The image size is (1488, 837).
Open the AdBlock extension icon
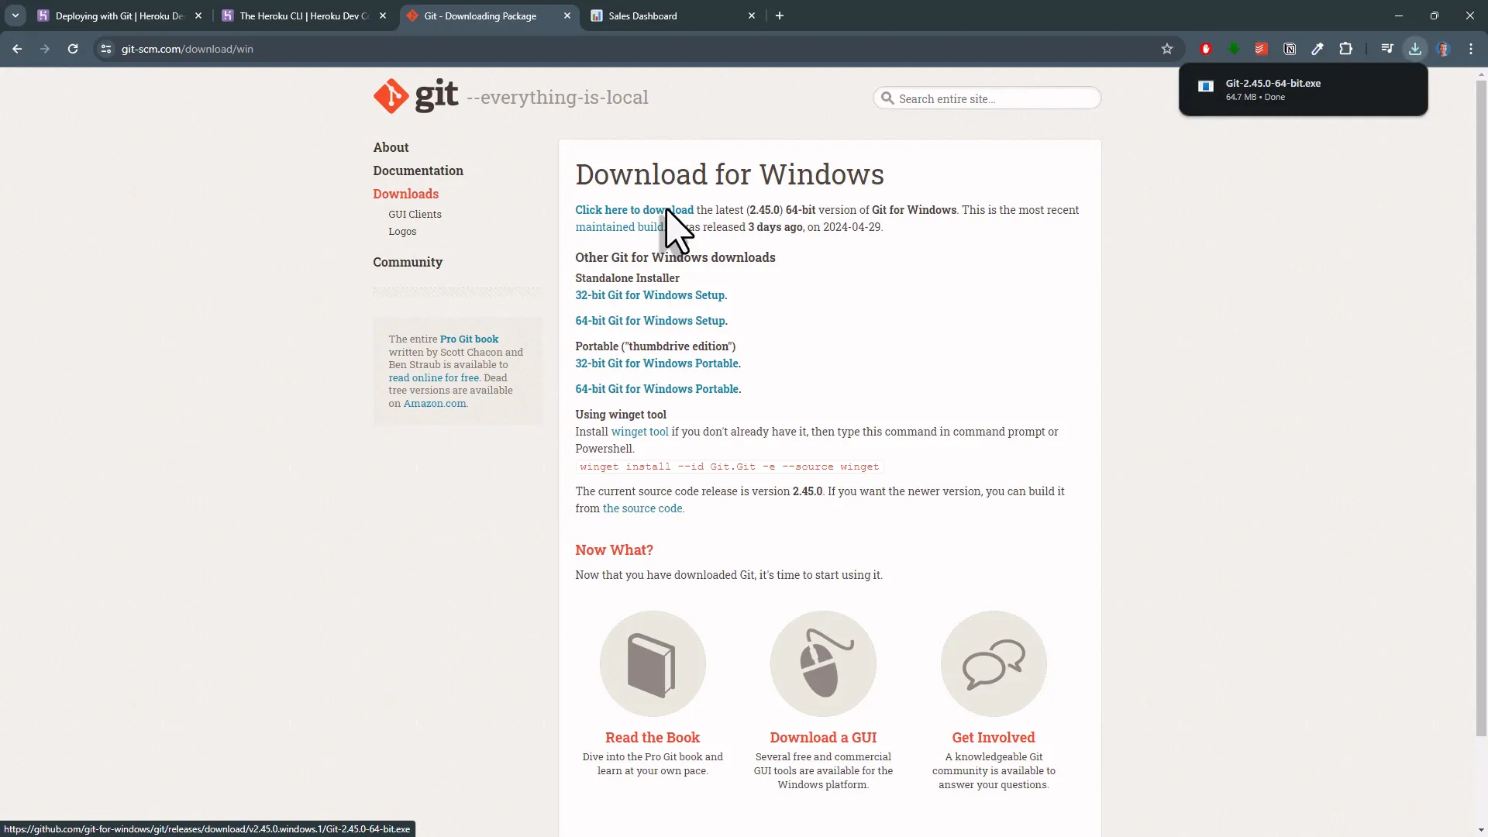(1206, 48)
